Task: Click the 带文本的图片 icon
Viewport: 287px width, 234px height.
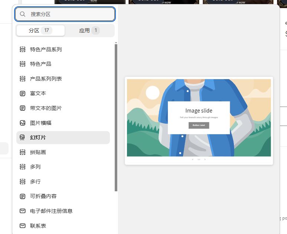Action: pyautogui.click(x=23, y=108)
